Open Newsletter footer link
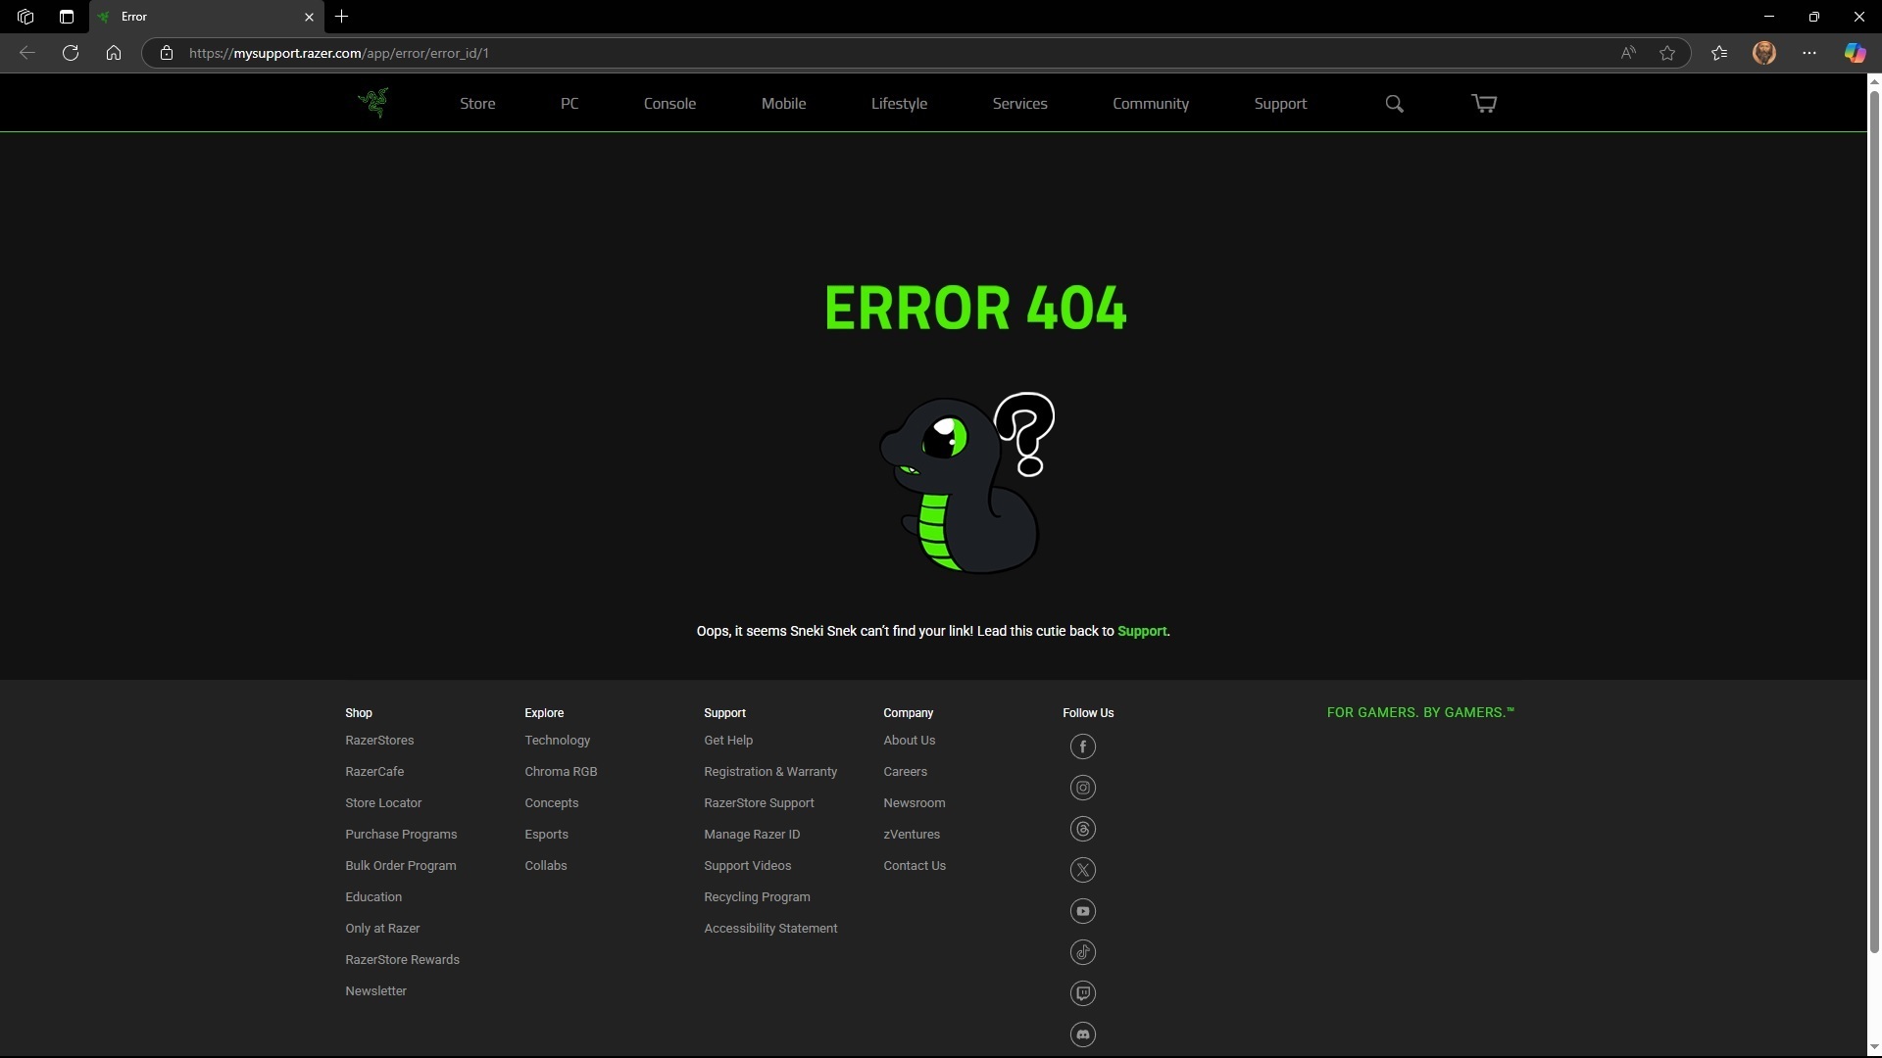Viewport: 1882px width, 1058px height. click(x=375, y=991)
